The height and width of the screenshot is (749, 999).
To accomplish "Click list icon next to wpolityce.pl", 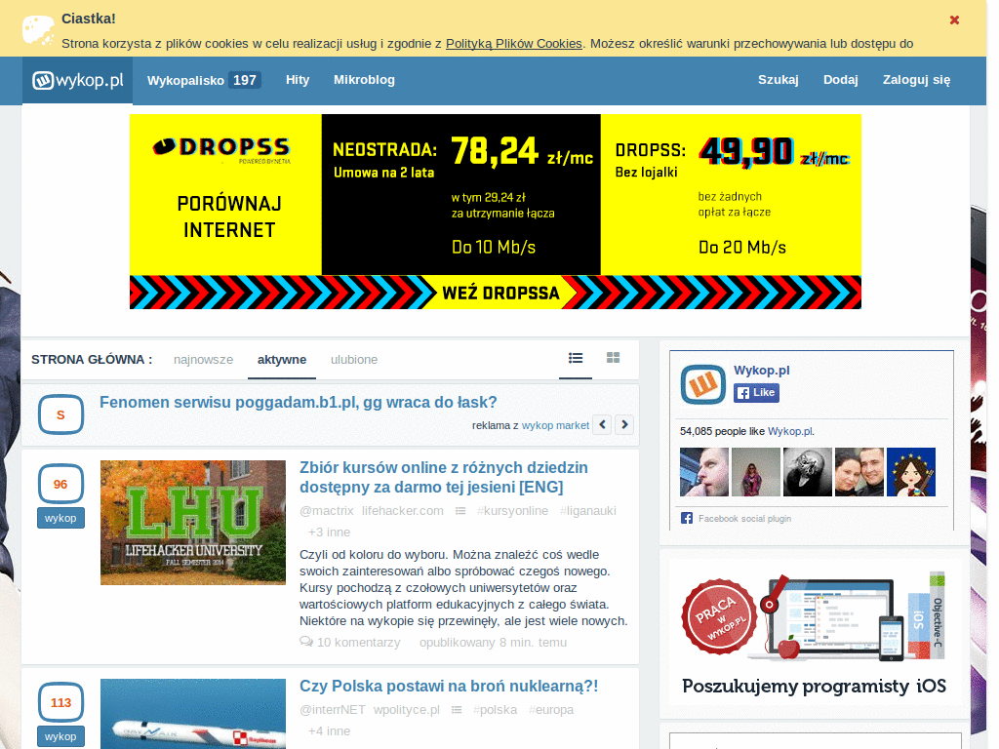I will (457, 710).
